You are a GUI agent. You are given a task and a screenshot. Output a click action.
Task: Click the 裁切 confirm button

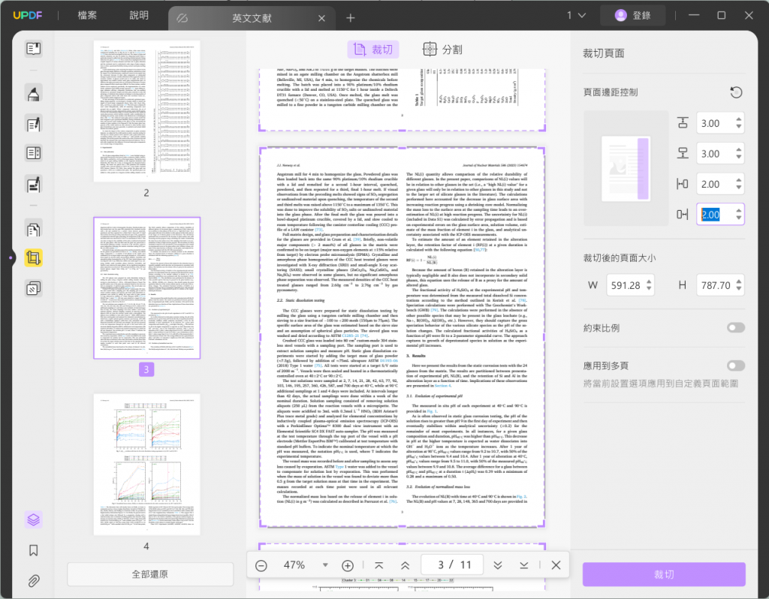tap(663, 574)
